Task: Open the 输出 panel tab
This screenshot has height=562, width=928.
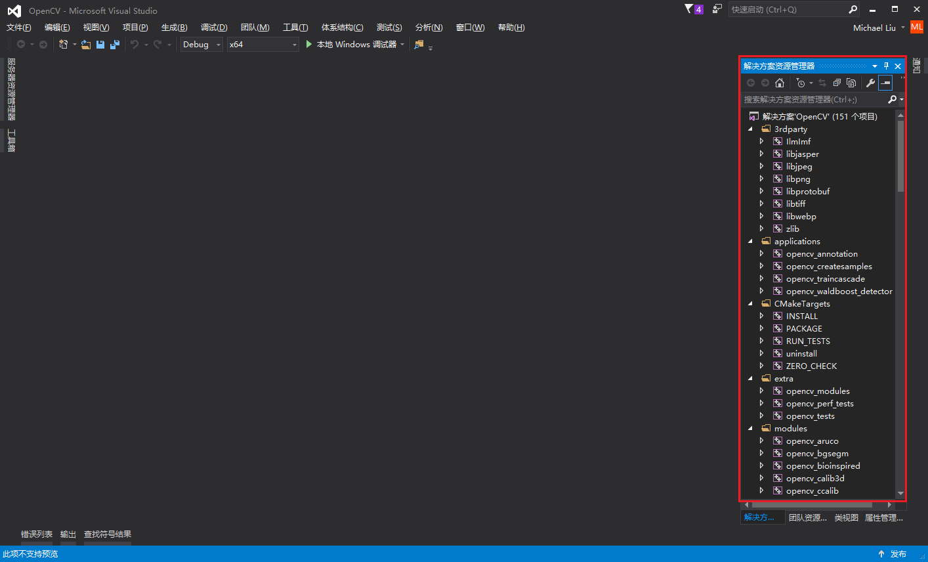Action: [x=68, y=534]
